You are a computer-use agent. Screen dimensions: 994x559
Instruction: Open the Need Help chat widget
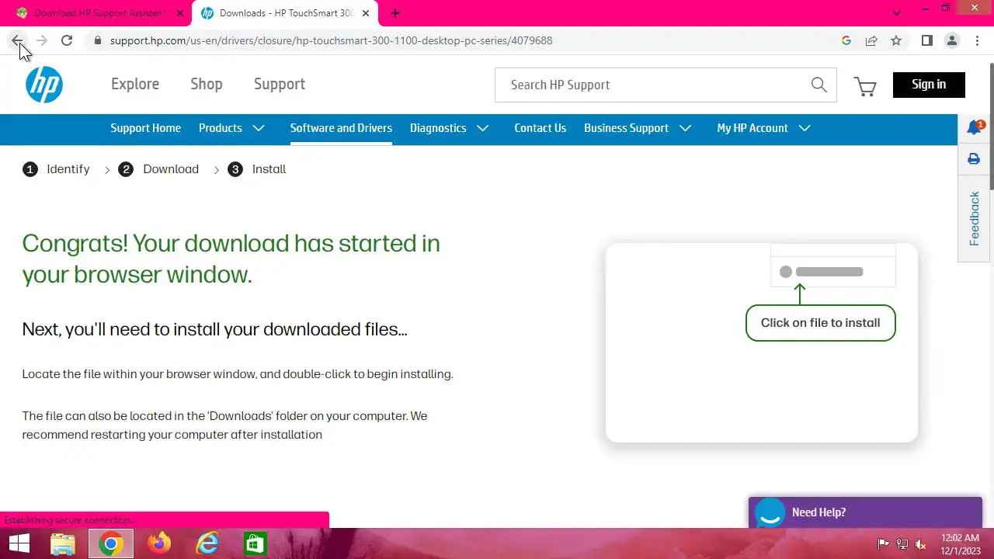click(865, 512)
